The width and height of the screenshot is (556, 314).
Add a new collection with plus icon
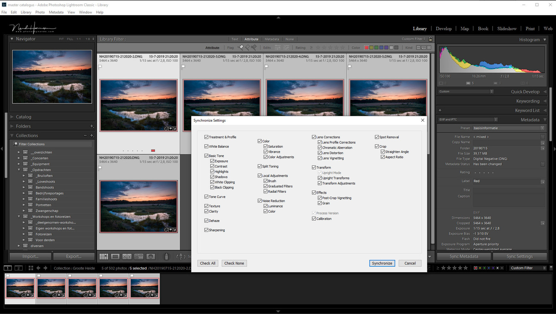[92, 135]
